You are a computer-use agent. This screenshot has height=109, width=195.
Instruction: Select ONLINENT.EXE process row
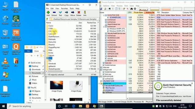(x=108, y=81)
